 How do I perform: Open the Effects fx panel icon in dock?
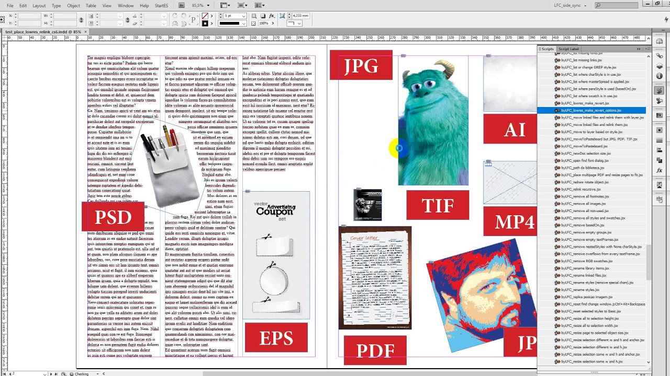pos(660,170)
